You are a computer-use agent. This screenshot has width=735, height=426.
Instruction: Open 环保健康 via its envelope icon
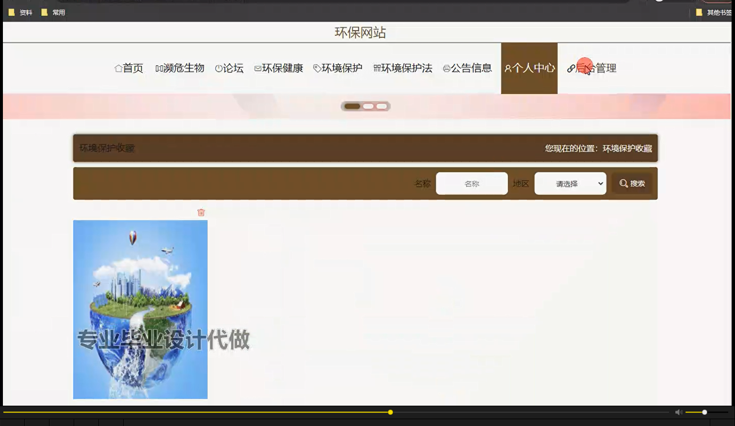click(x=257, y=68)
